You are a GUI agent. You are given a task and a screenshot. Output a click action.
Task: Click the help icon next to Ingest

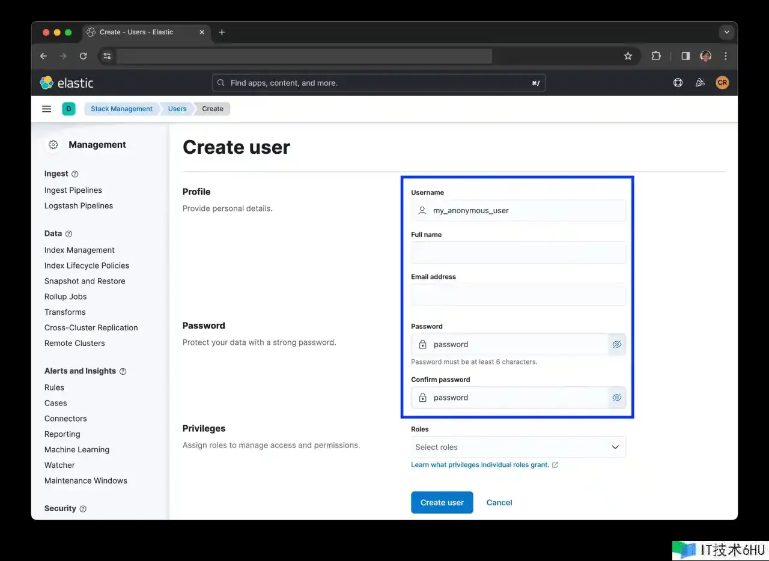point(75,174)
